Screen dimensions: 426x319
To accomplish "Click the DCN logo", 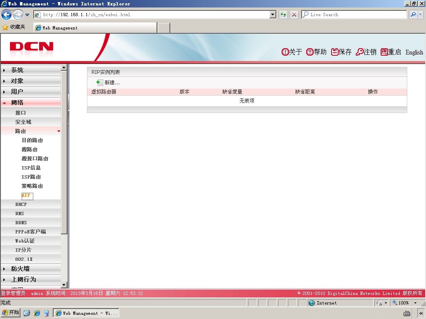I will tap(32, 47).
